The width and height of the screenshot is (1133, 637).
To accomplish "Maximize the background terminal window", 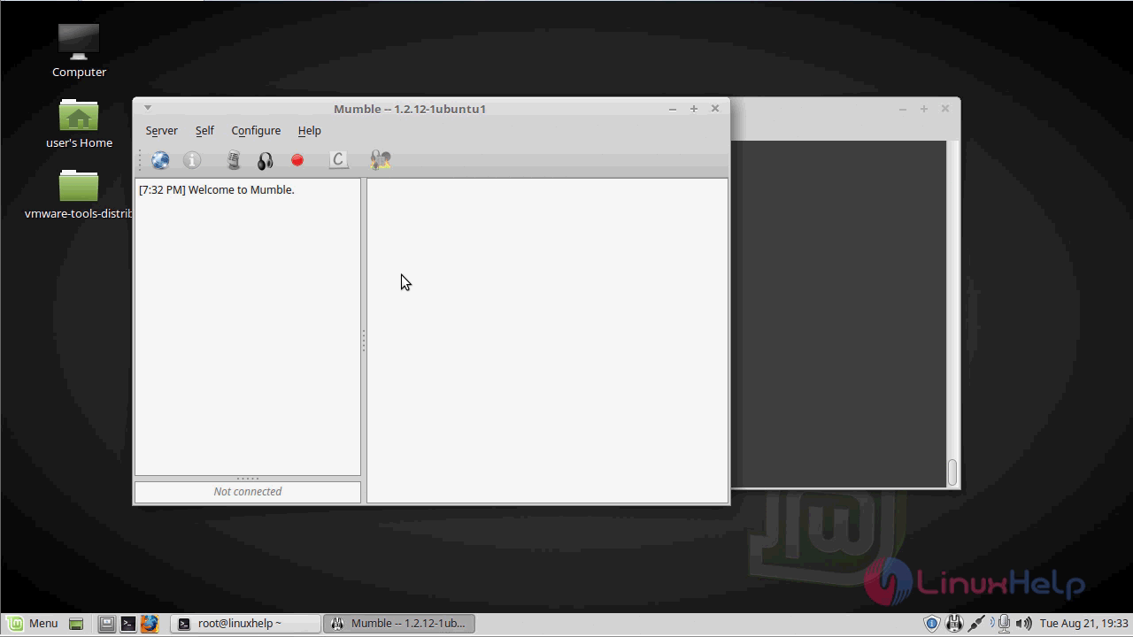I will point(924,109).
